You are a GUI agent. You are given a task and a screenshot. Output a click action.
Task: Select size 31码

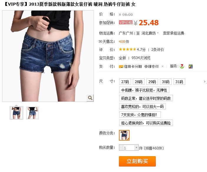(179, 82)
